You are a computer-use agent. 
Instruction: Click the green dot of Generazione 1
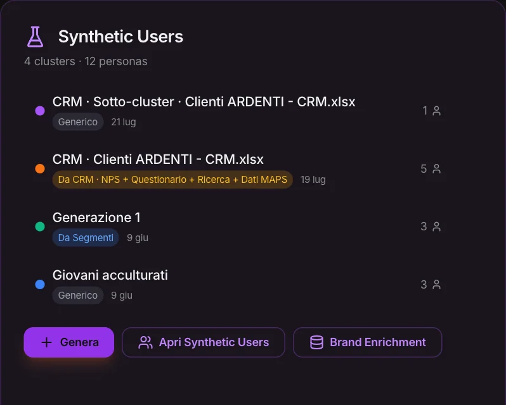40,227
